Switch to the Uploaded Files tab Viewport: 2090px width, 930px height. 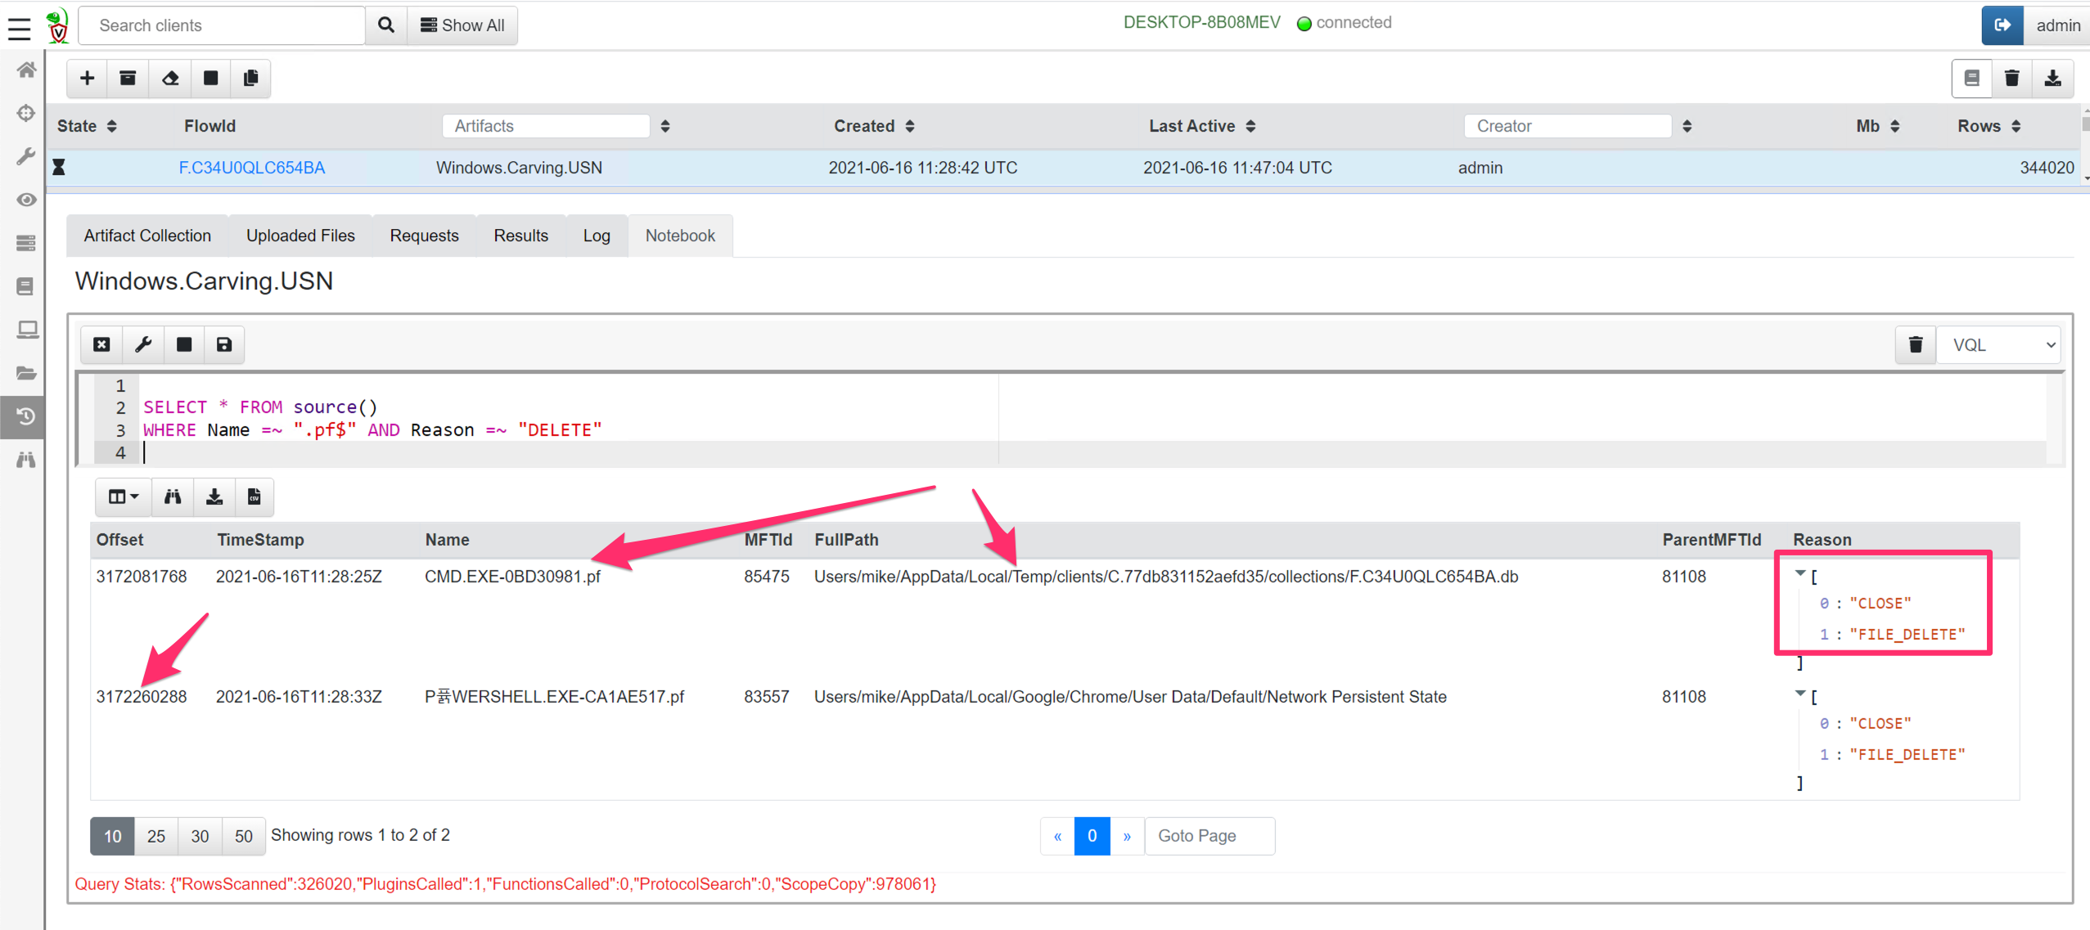[300, 236]
